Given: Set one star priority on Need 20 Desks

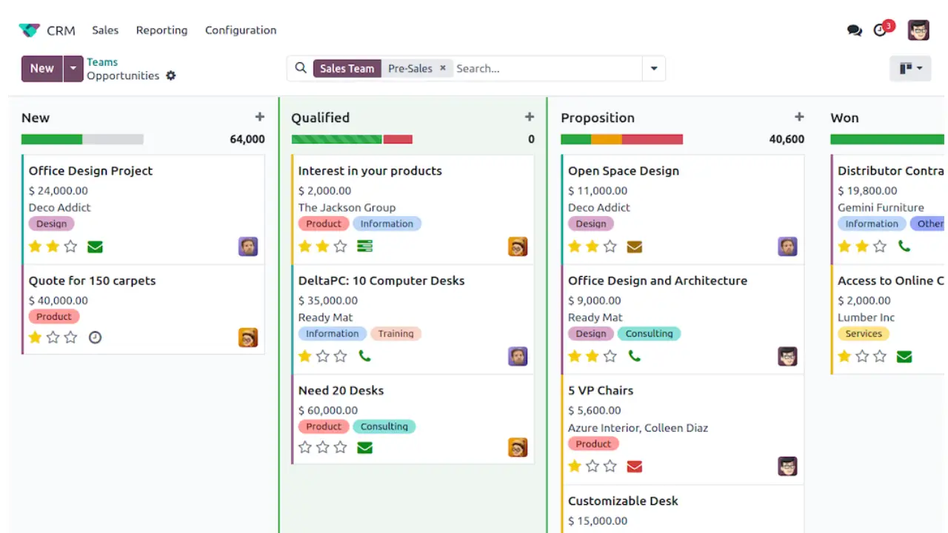Looking at the screenshot, I should pos(304,447).
